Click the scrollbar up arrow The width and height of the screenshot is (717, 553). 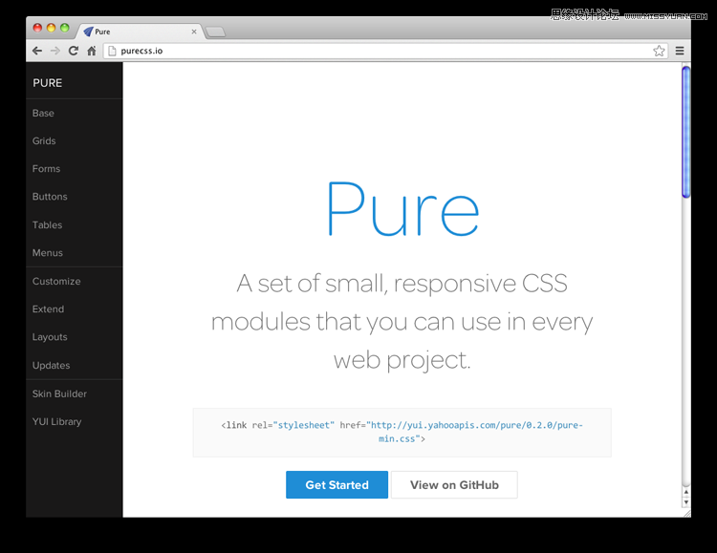[x=685, y=492]
